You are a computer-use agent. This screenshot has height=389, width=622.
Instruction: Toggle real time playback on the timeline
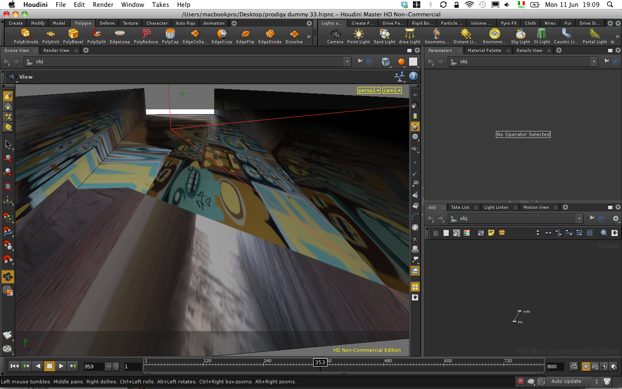tap(586, 366)
